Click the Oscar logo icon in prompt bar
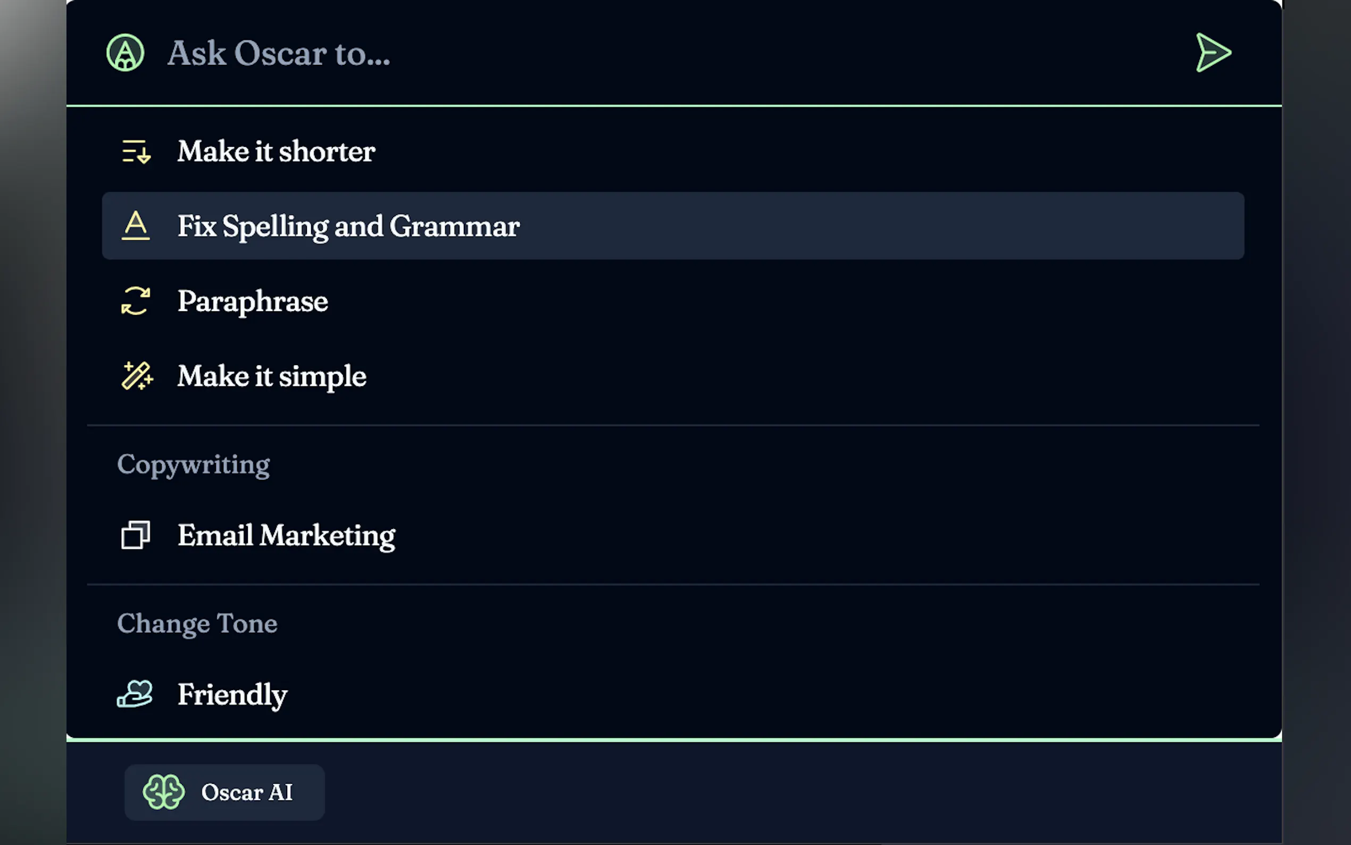1351x845 pixels. [125, 53]
